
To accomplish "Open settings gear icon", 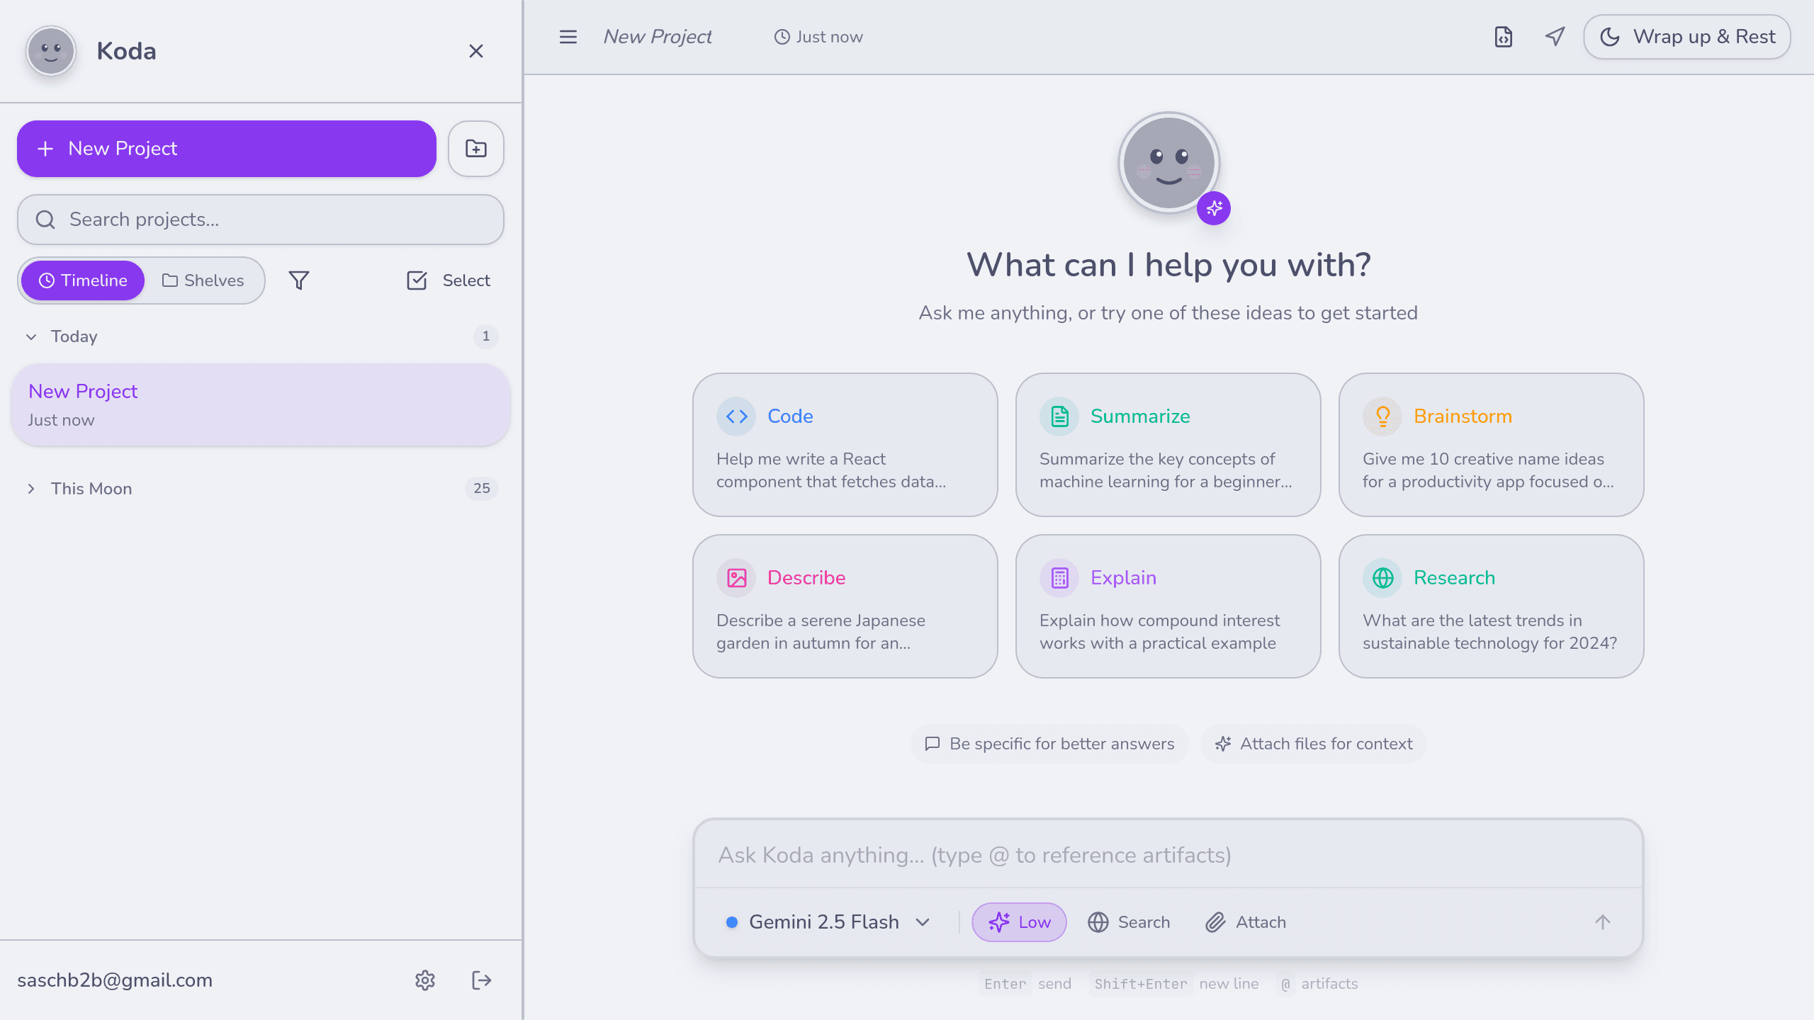I will [x=424, y=980].
